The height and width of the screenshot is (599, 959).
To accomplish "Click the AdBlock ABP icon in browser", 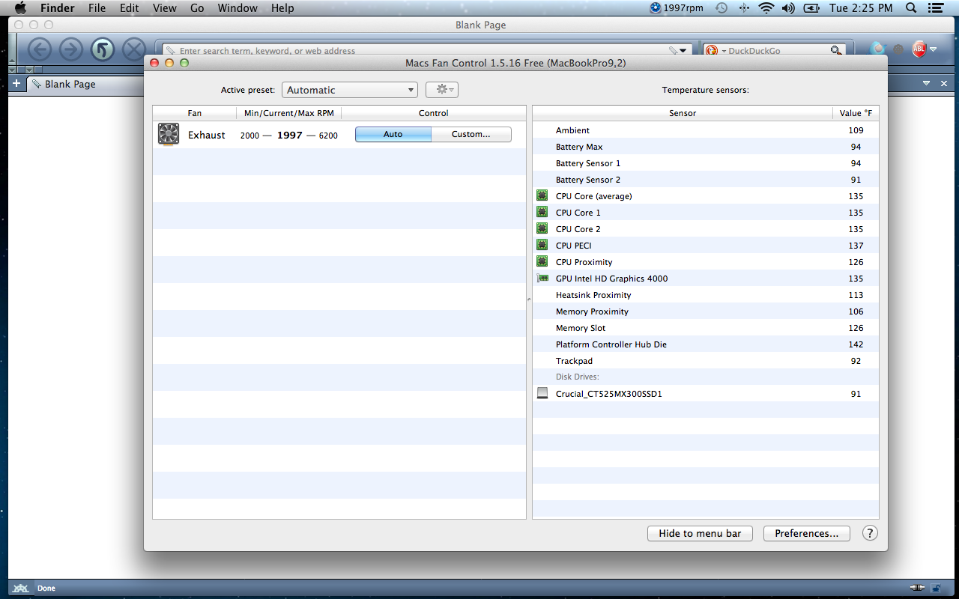I will (919, 50).
